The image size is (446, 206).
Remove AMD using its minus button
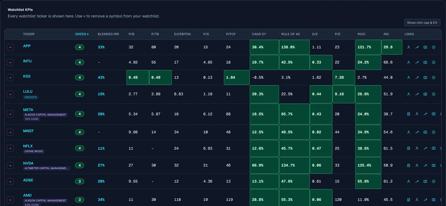pyautogui.click(x=10, y=200)
